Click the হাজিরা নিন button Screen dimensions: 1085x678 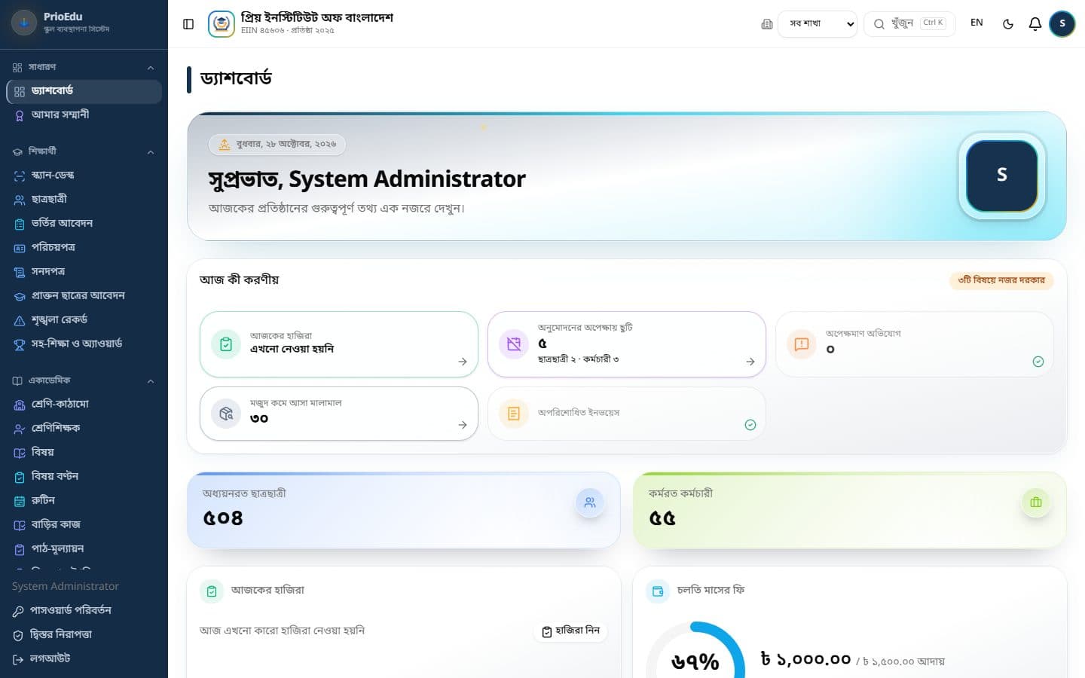point(572,631)
